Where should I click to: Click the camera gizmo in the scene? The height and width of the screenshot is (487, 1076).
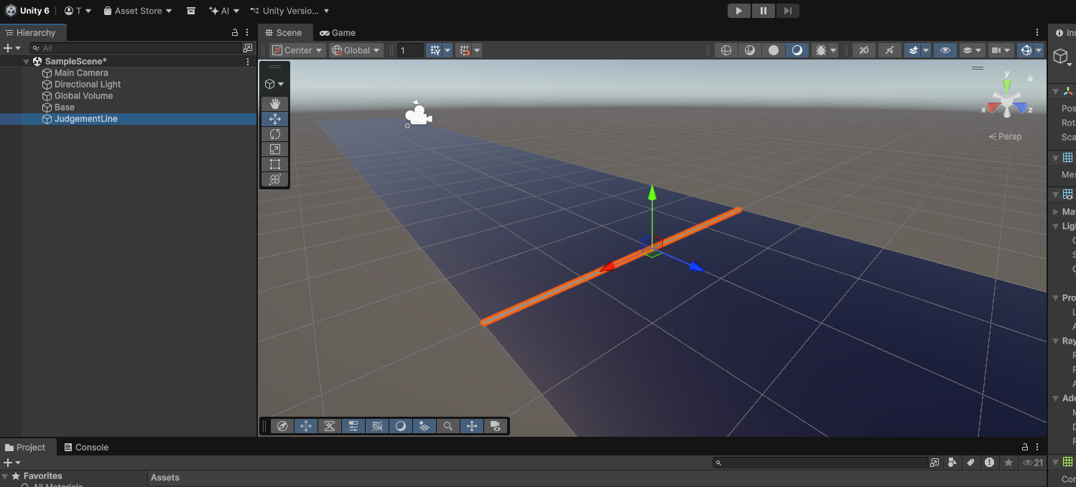[417, 115]
